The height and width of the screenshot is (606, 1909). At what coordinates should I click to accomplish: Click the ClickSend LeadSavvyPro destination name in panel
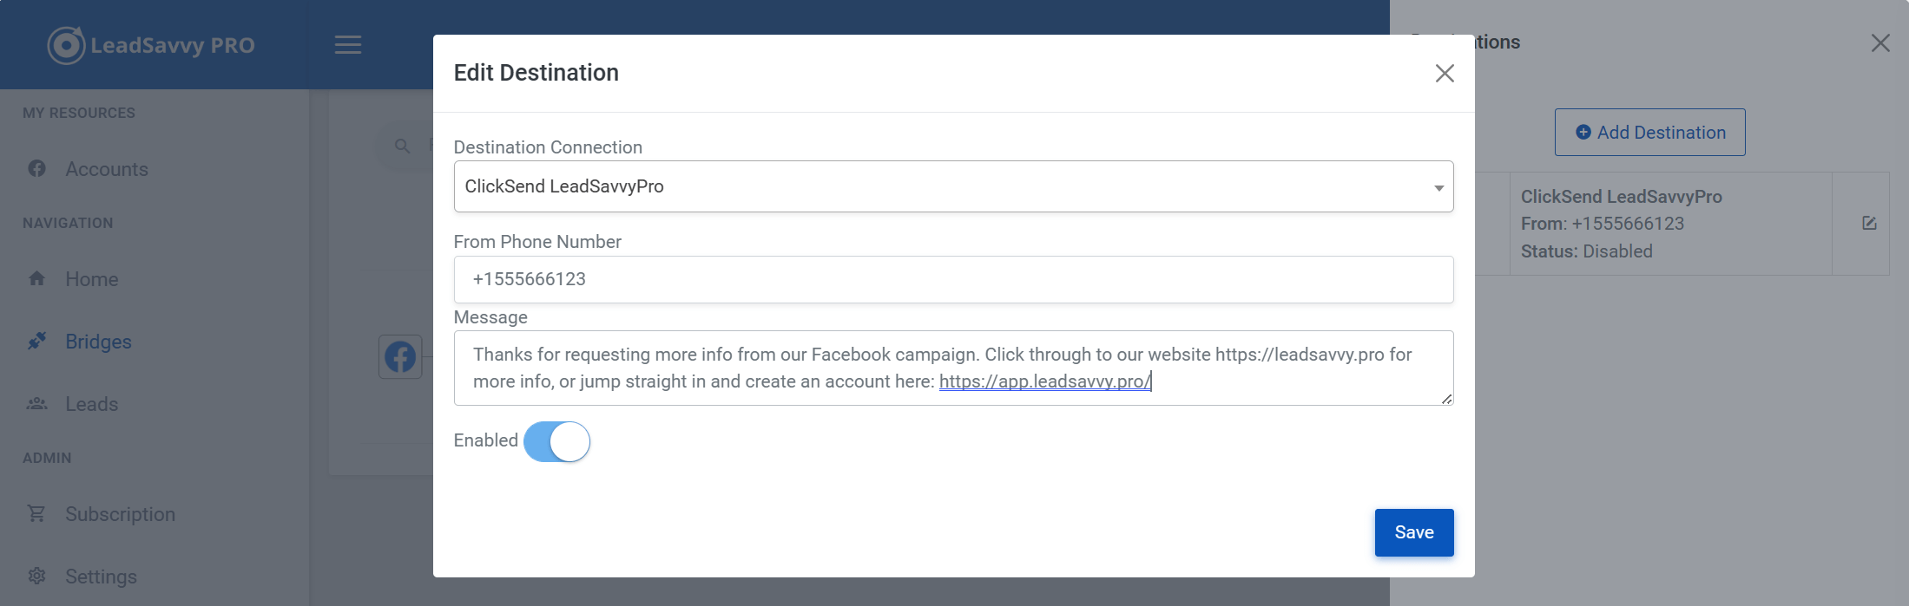pyautogui.click(x=1622, y=197)
